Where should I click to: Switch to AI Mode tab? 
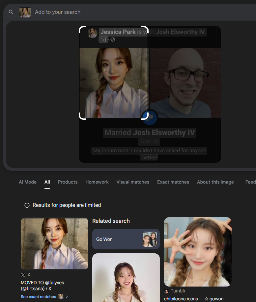(28, 182)
